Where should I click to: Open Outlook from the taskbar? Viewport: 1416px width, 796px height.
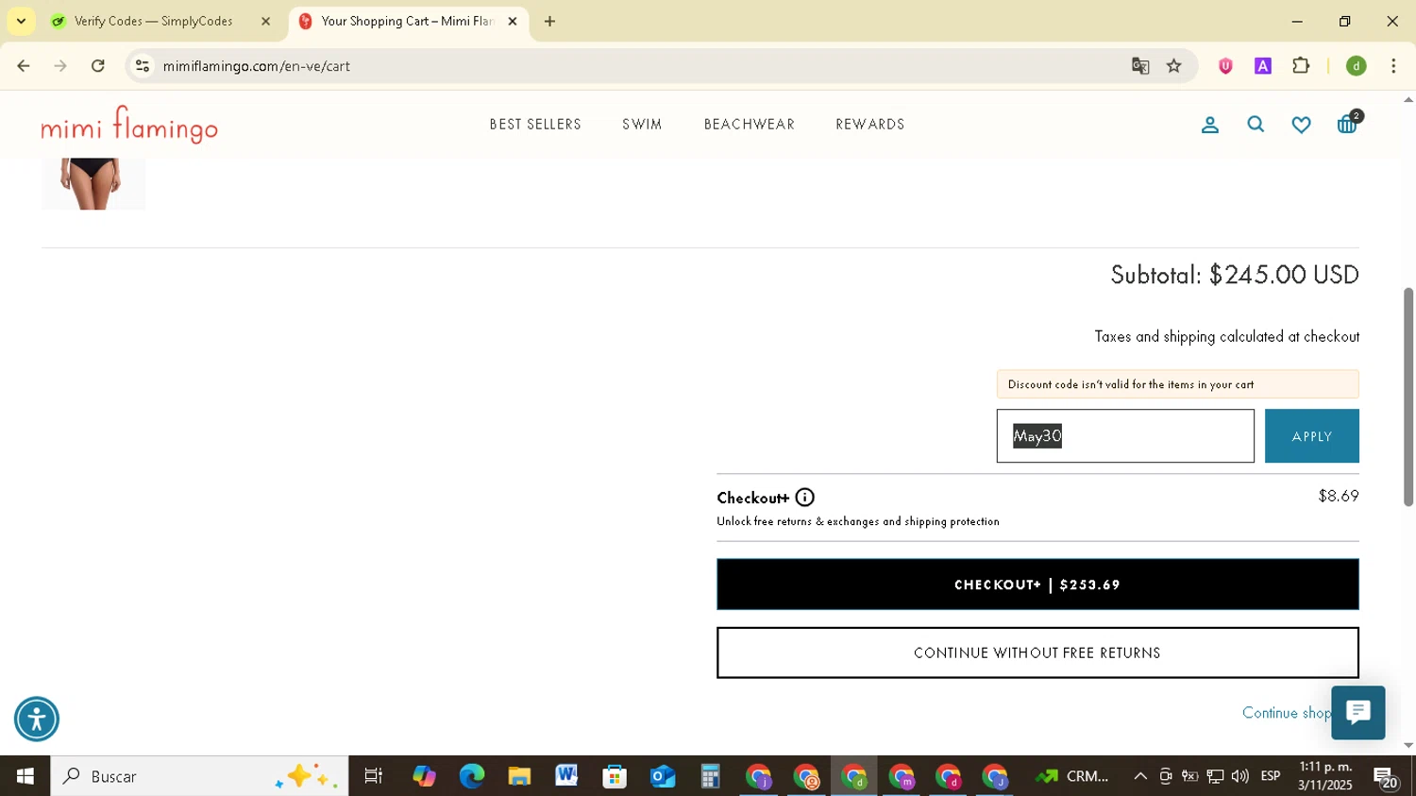pos(663,776)
